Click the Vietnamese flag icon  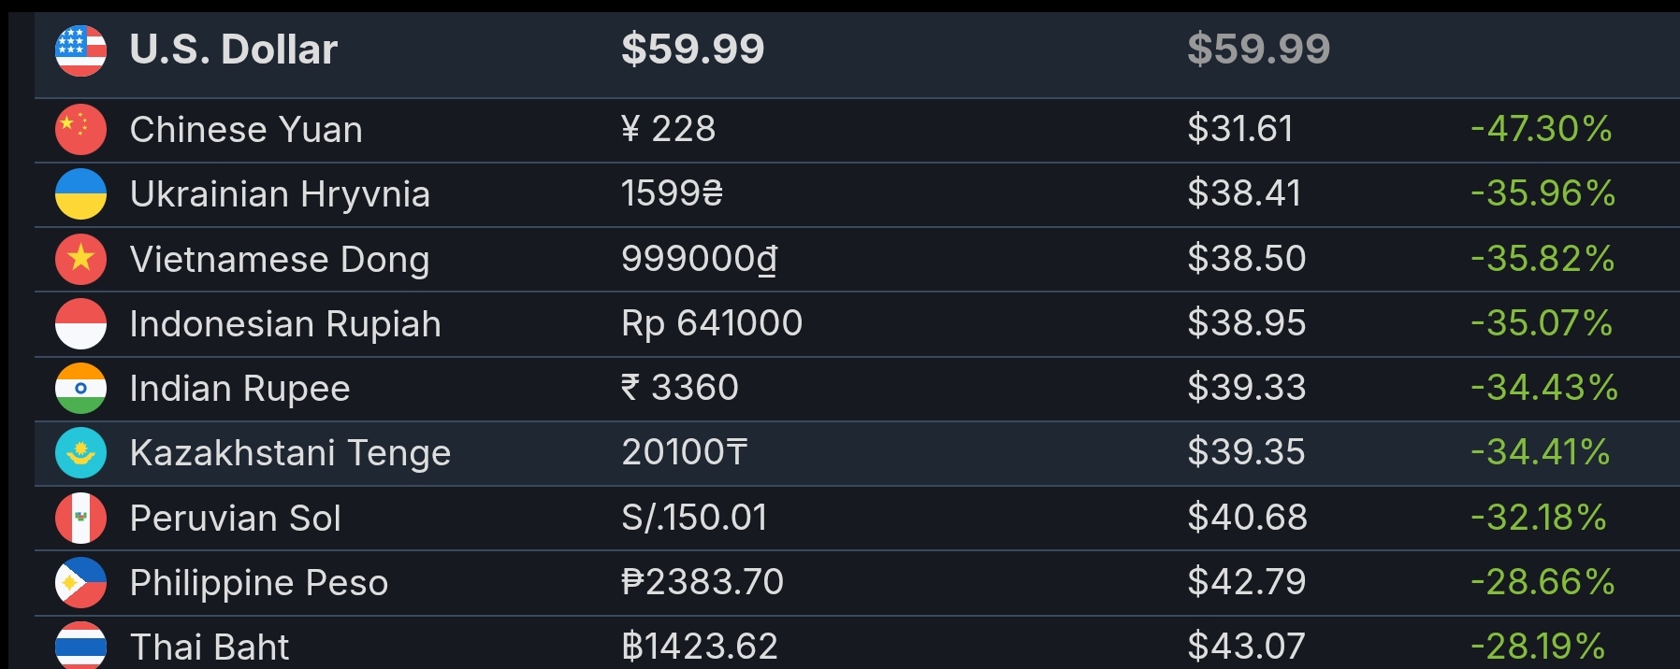(x=80, y=259)
